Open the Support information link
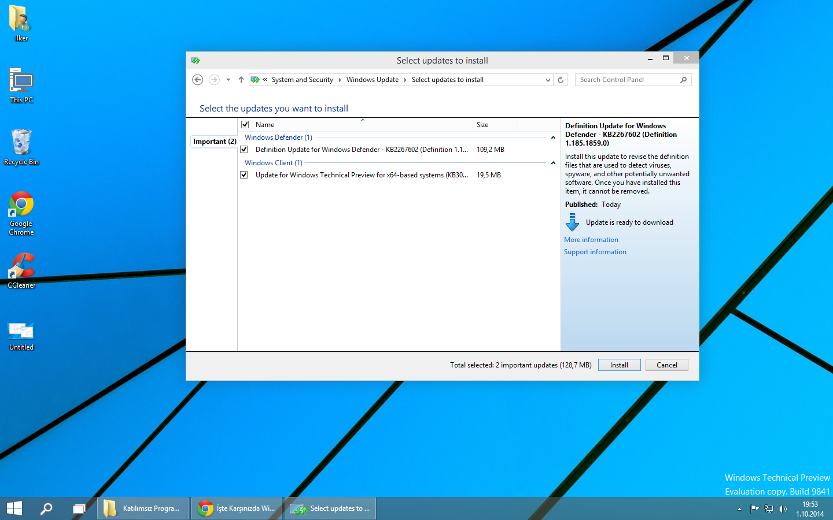The width and height of the screenshot is (833, 520). coord(595,252)
